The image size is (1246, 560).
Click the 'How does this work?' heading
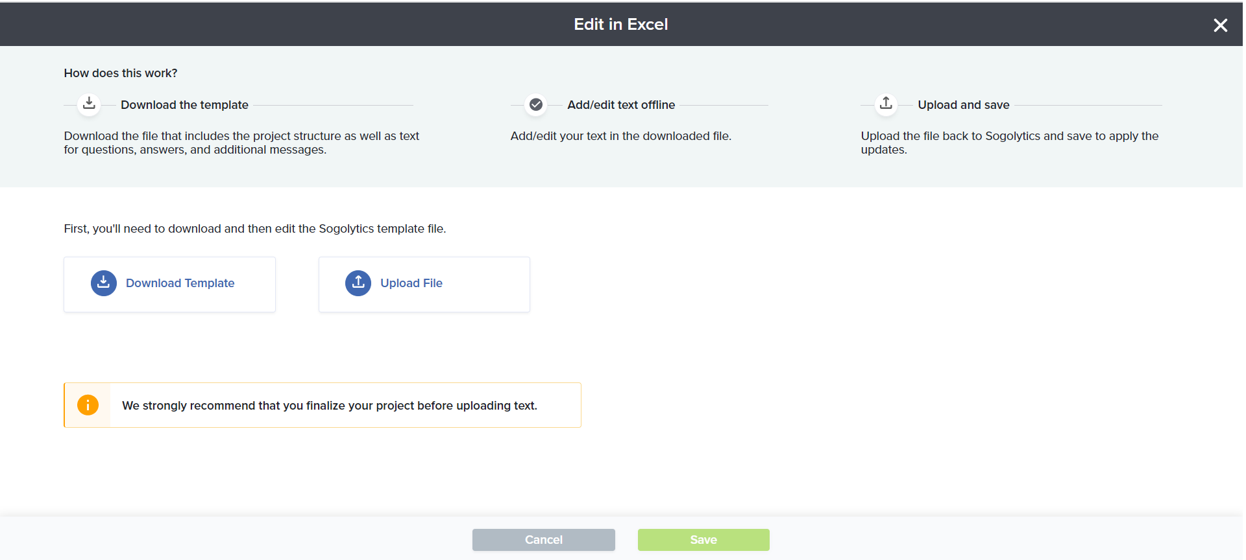(x=121, y=73)
